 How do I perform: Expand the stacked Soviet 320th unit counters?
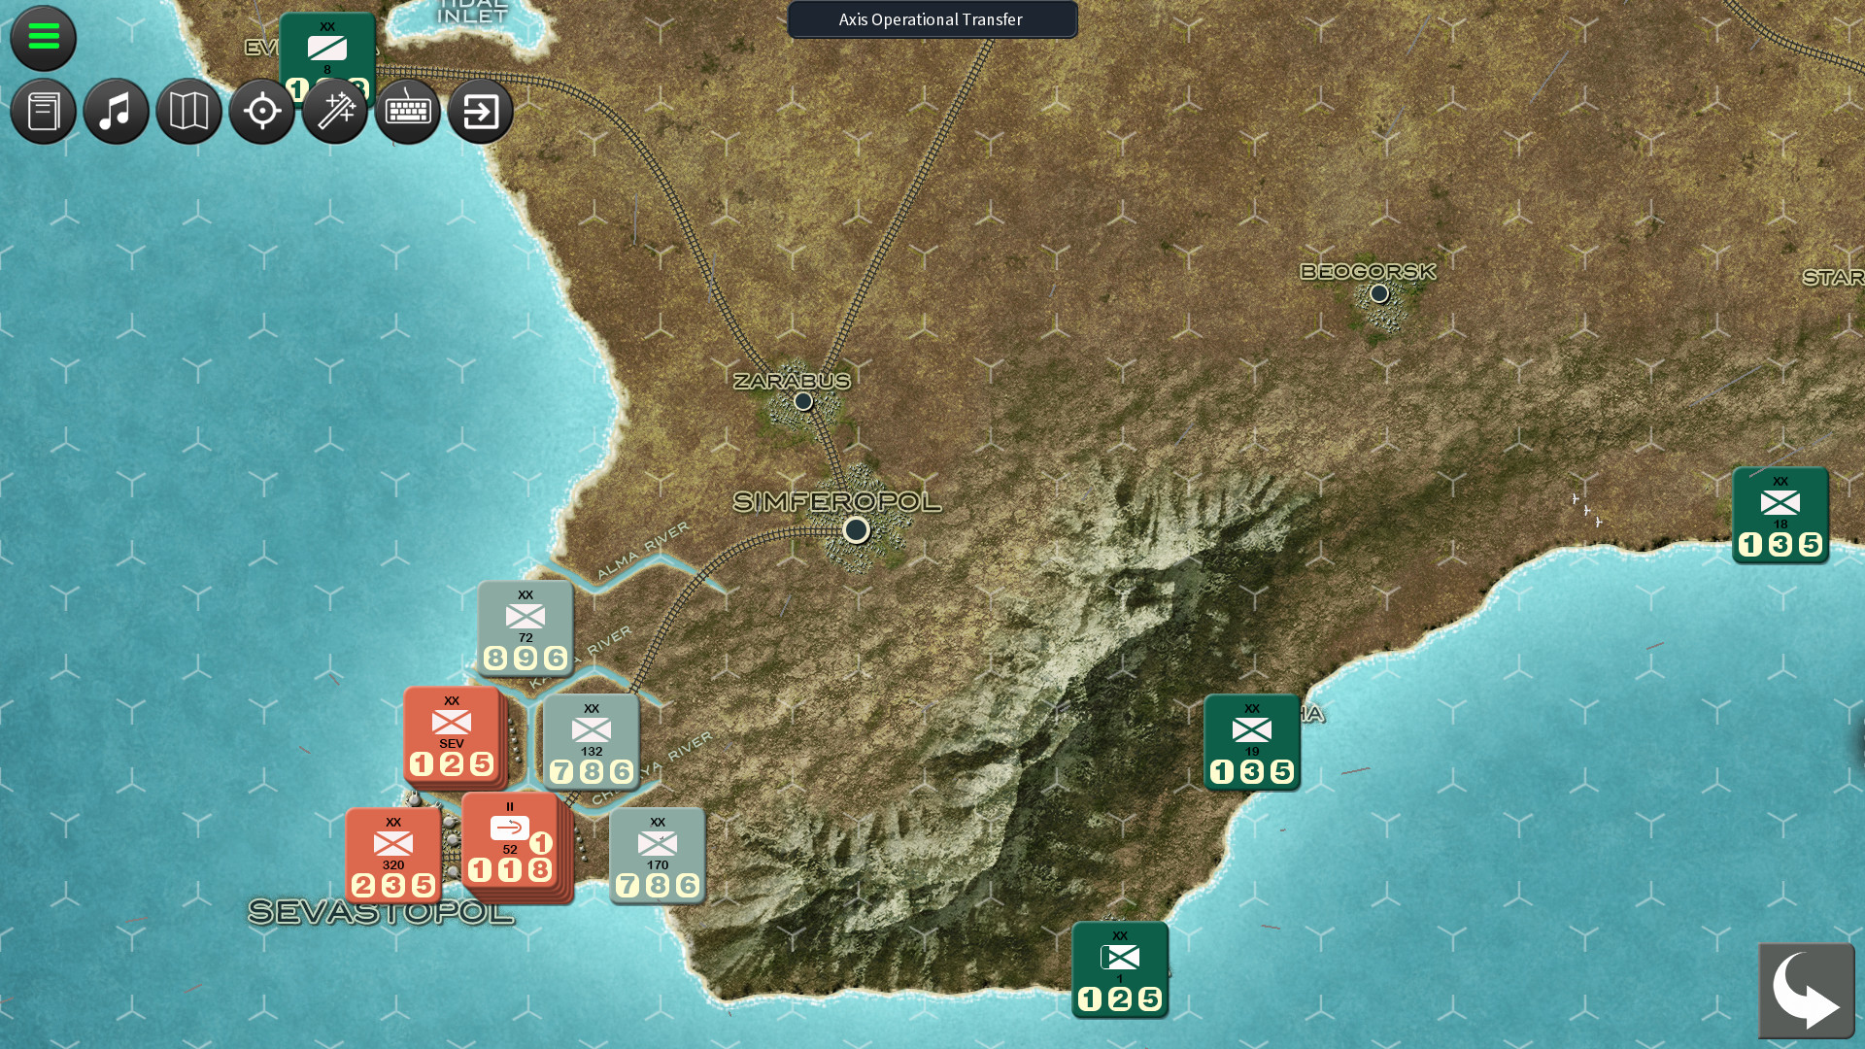click(392, 856)
